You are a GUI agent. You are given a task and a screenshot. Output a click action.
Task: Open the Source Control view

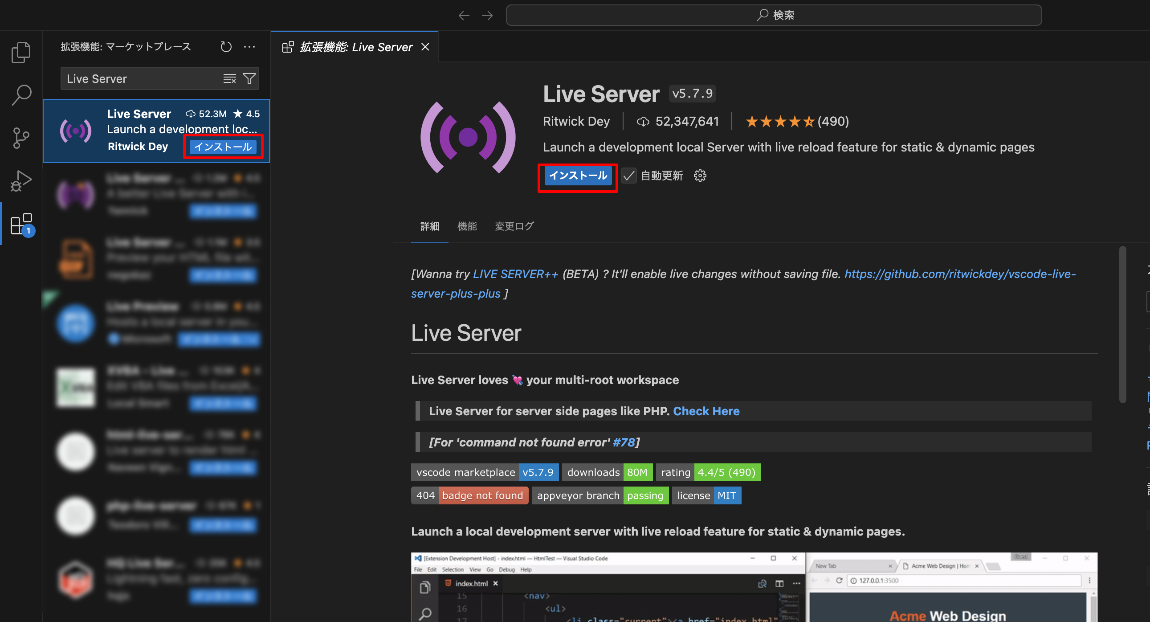pyautogui.click(x=20, y=138)
